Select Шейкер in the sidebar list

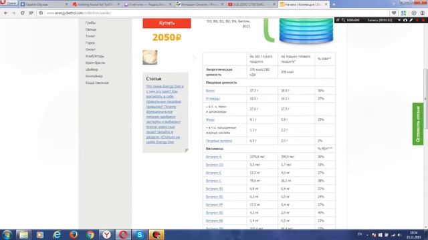(x=92, y=69)
